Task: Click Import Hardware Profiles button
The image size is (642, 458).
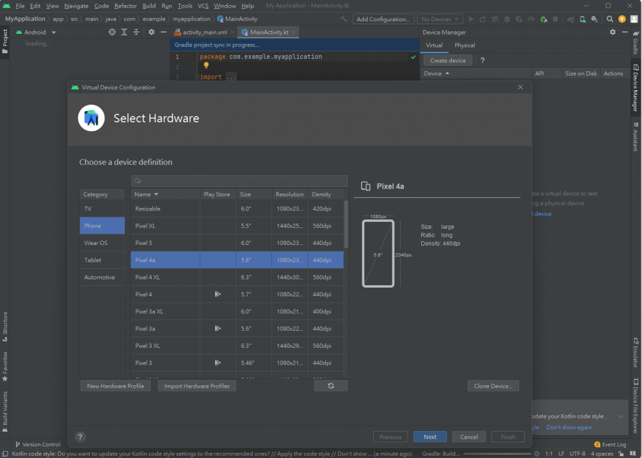Action: tap(197, 386)
